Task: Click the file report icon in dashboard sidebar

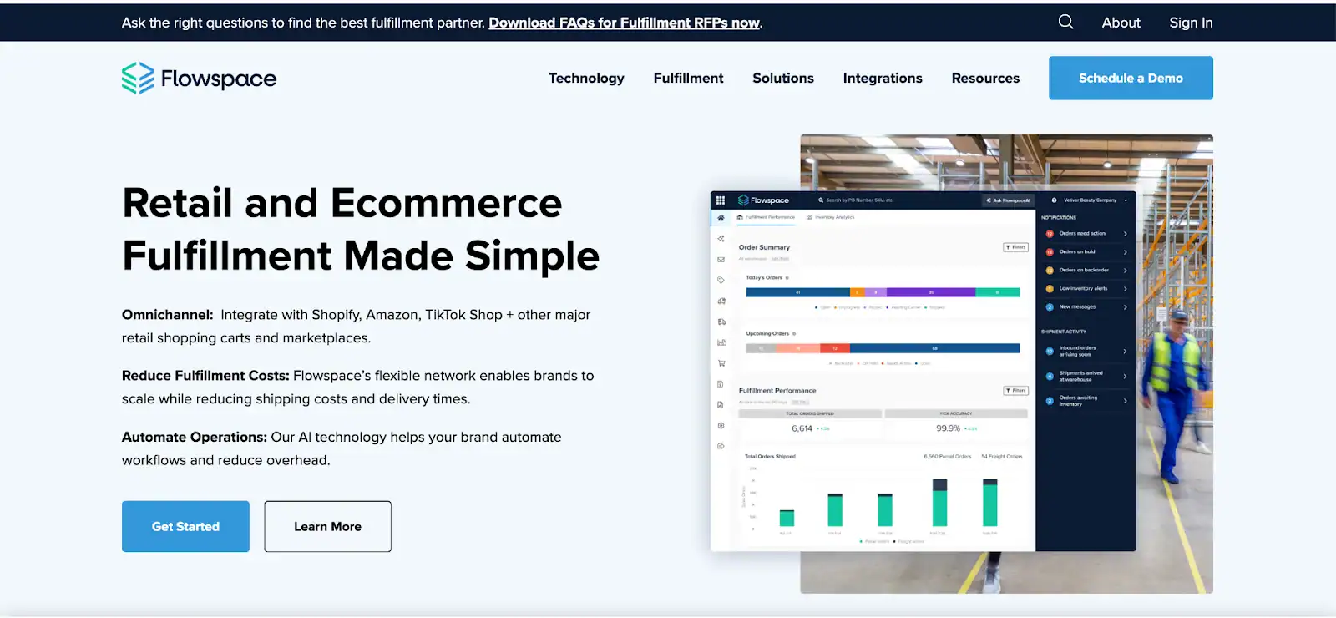Action: click(721, 405)
